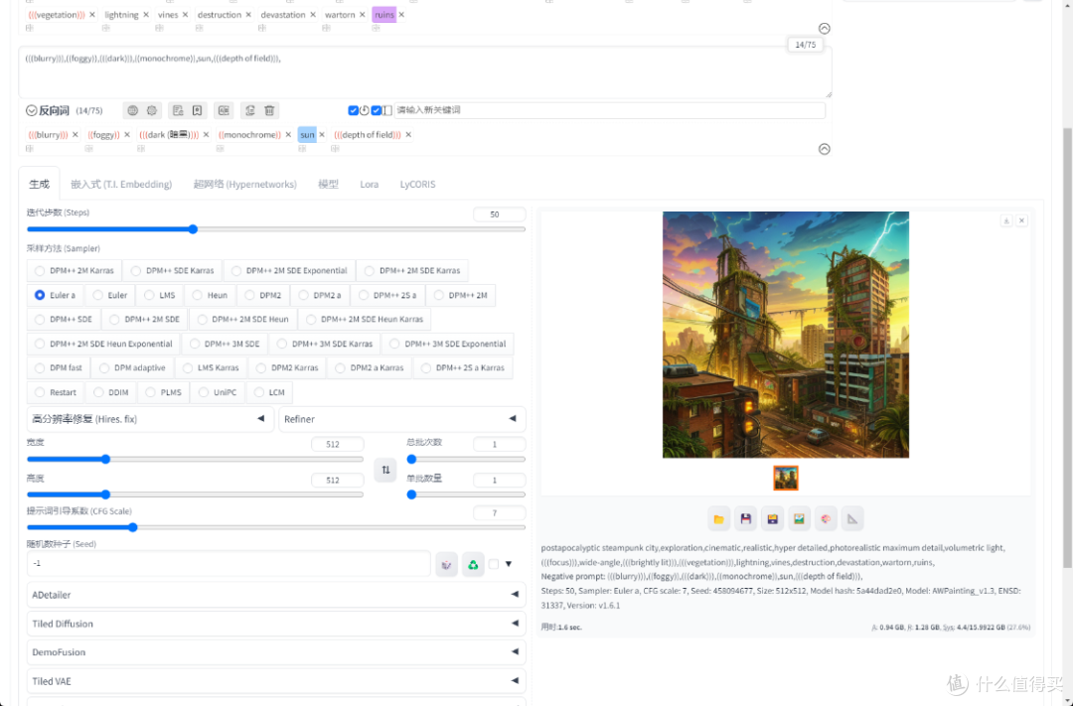Collapse the 反向词 negative prompt section
1073x706 pixels.
pyautogui.click(x=32, y=110)
